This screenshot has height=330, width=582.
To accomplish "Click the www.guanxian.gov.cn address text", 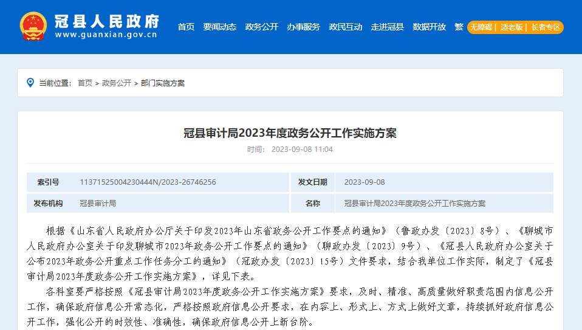I will click(x=106, y=35).
